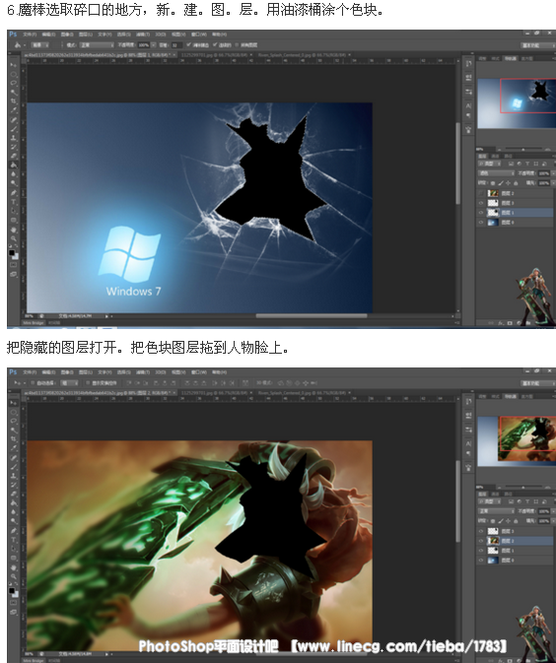Screen dimensions: 556x663
Task: Select the Elliptical Marquee tool in character artwork screenshot
Action: 13,412
